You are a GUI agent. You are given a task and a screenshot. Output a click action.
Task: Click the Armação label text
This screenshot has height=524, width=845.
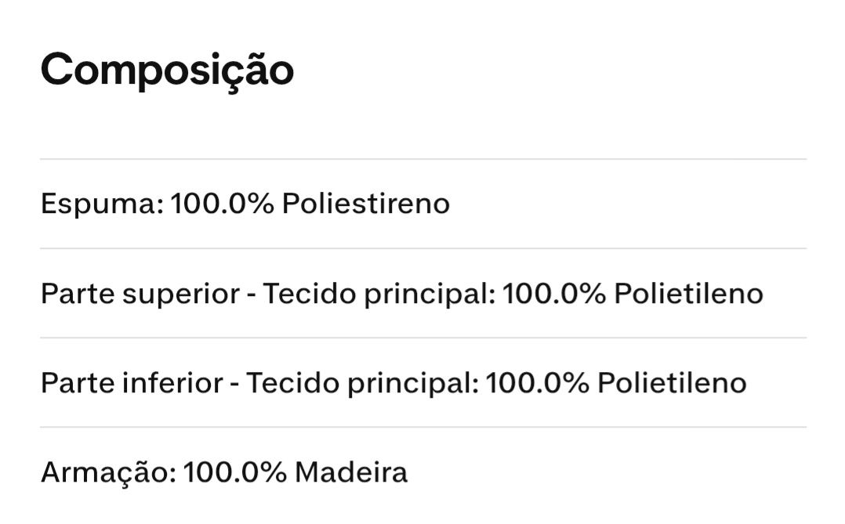[x=107, y=473]
